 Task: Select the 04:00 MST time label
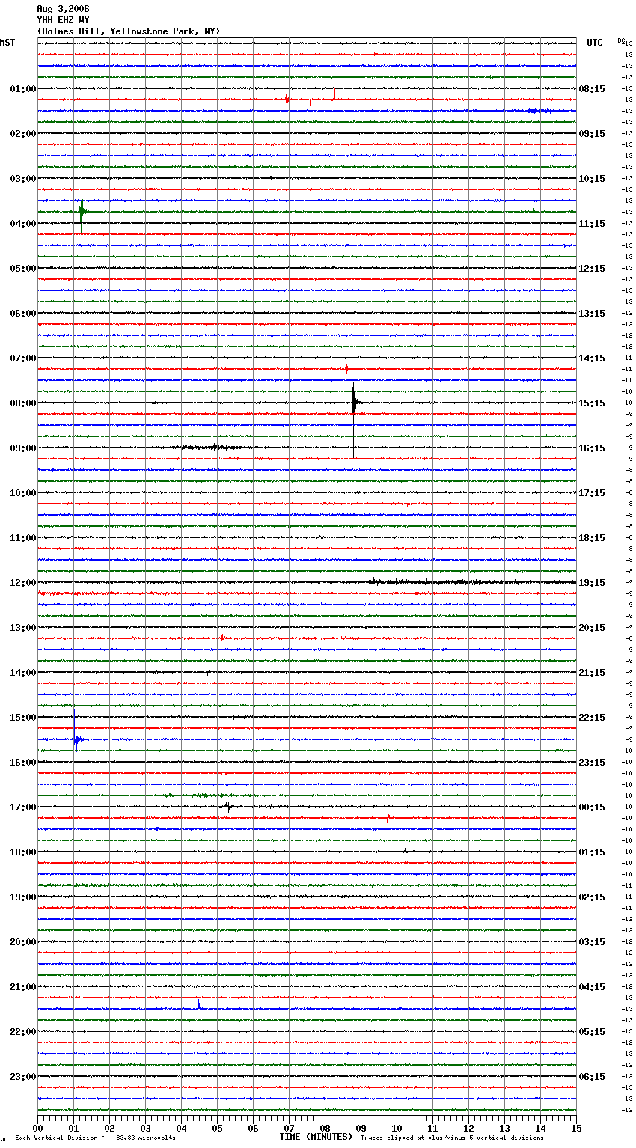pyautogui.click(x=22, y=224)
